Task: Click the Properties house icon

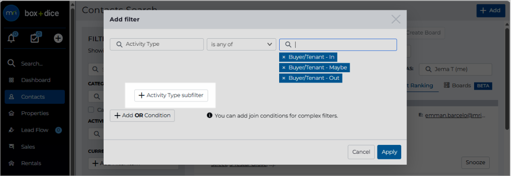Action: coord(11,113)
